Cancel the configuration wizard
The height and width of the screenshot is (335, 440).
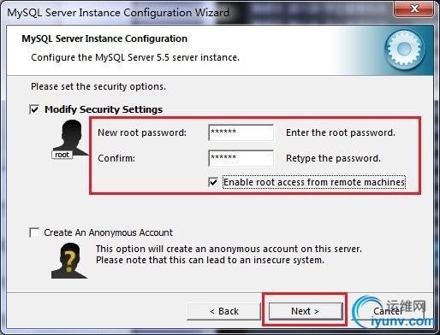388,311
